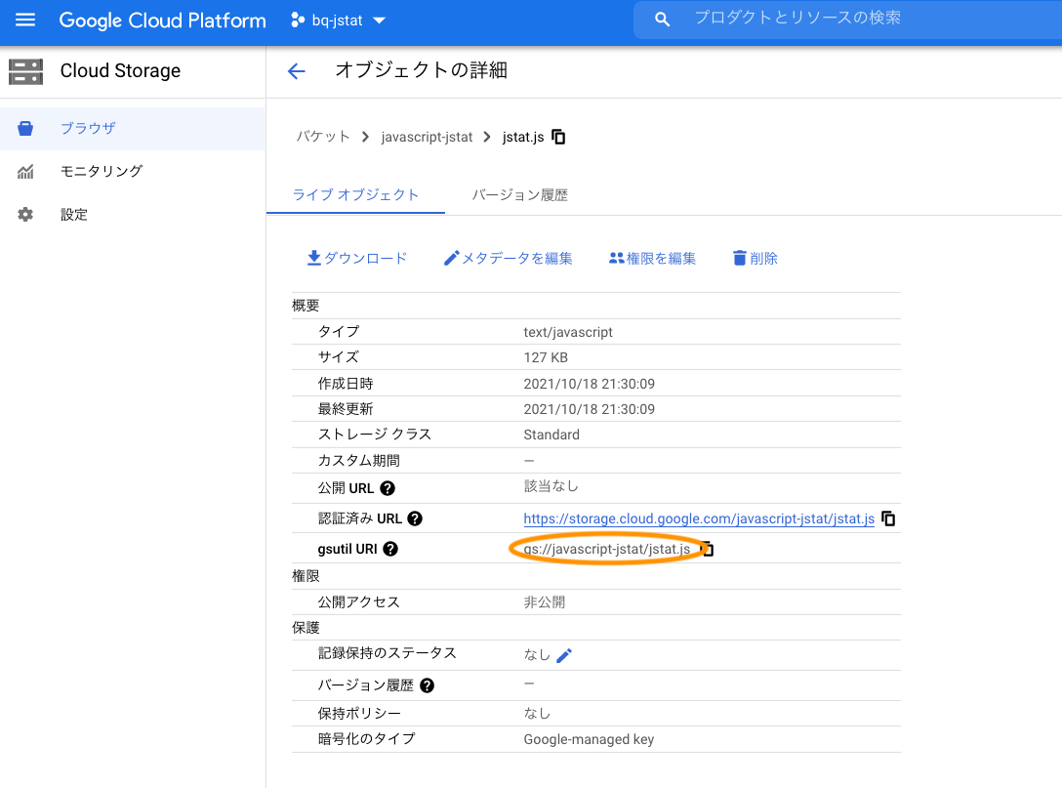Open ブラウザ in the sidebar

(x=133, y=129)
